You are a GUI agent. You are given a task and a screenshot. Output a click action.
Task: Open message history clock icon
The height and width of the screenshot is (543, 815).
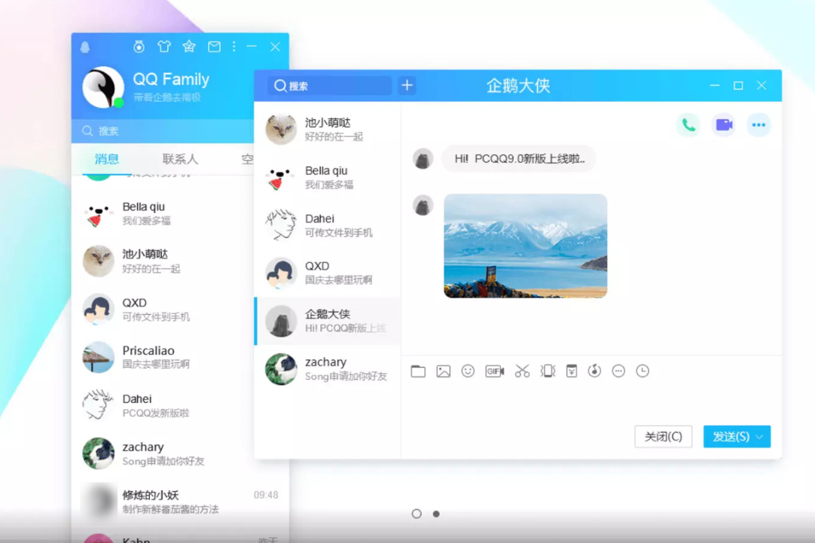(x=643, y=371)
